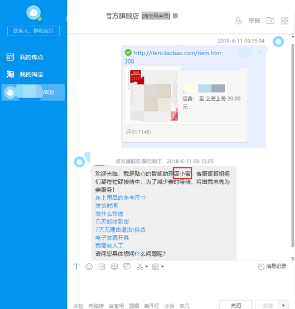Click the 面膜 suggestion keyword

(134, 306)
